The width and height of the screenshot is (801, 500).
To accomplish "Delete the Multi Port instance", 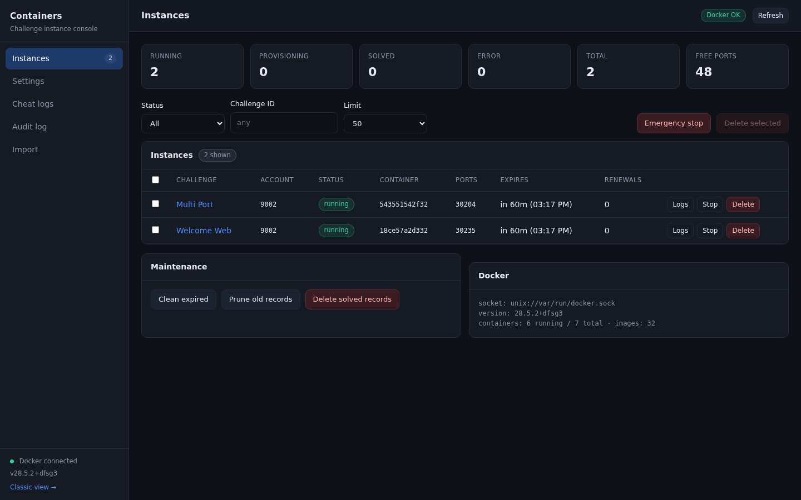I will pos(743,204).
